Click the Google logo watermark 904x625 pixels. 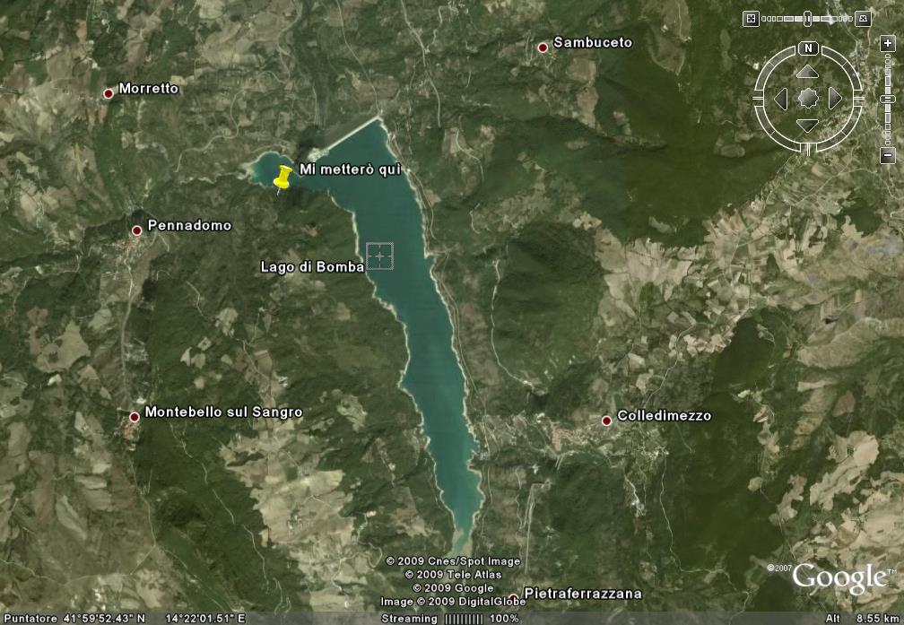click(x=838, y=578)
